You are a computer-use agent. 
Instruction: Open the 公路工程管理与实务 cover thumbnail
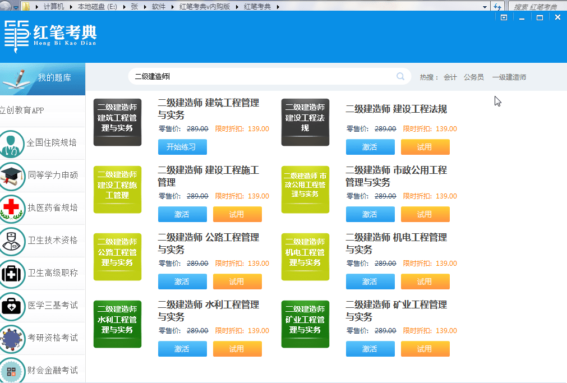118,257
